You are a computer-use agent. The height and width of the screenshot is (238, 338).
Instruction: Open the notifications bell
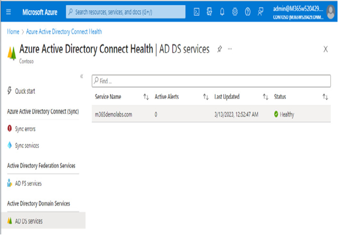coord(222,12)
